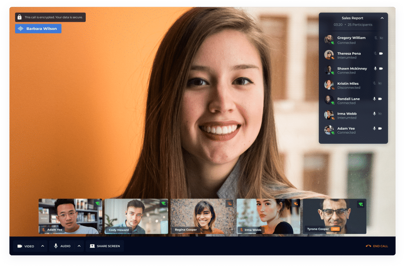Mute Irma Webb's microphone in list
Image resolution: width=405 pixels, height=267 pixels.
[374, 114]
